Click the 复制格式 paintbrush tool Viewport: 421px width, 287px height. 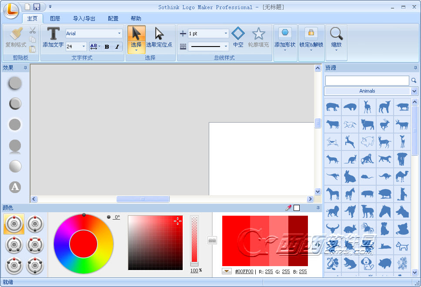[16, 37]
